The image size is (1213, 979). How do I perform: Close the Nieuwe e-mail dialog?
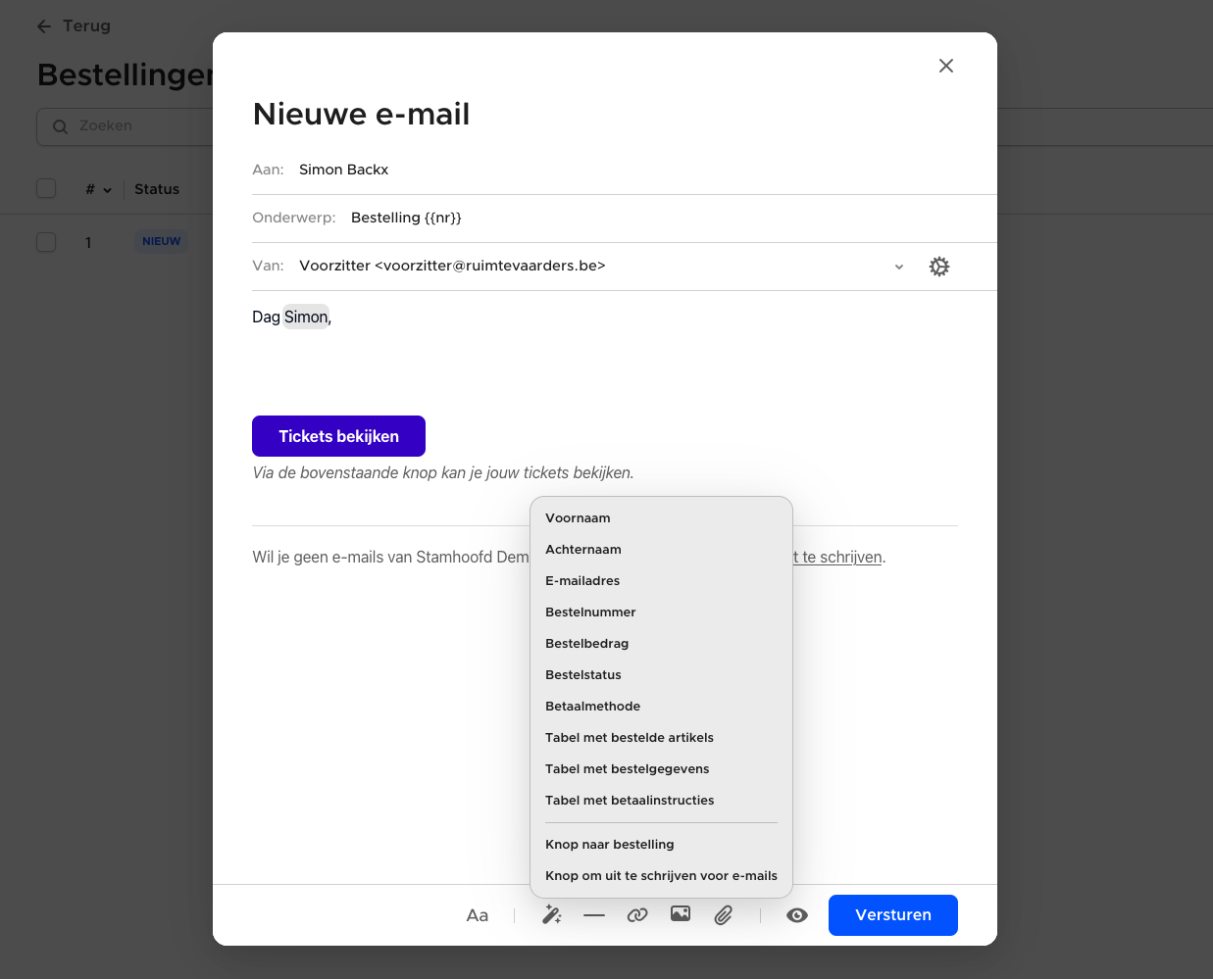click(946, 66)
